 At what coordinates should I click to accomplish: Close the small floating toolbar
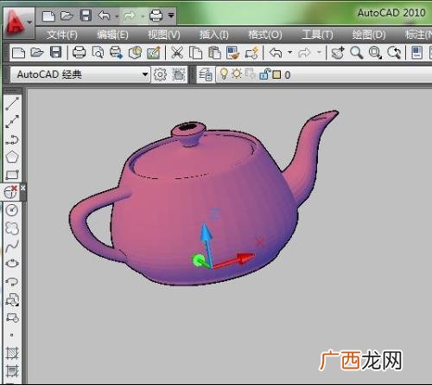23,188
